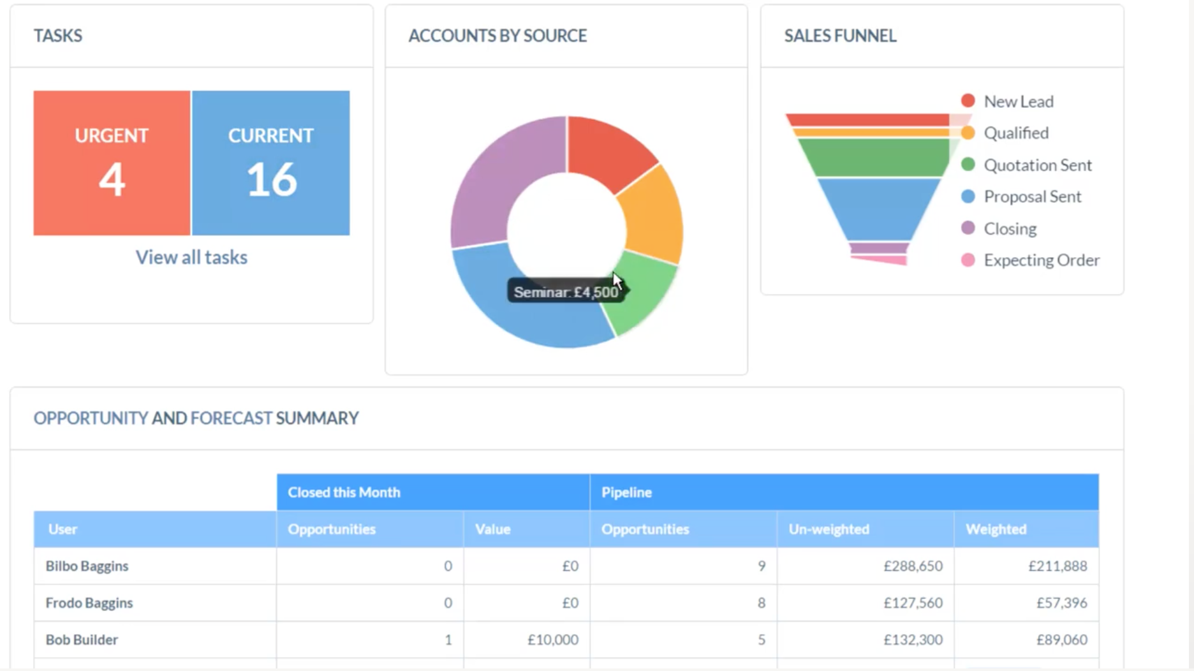Click Bilbo Baggins pipeline count 9
1194x671 pixels.
(761, 566)
